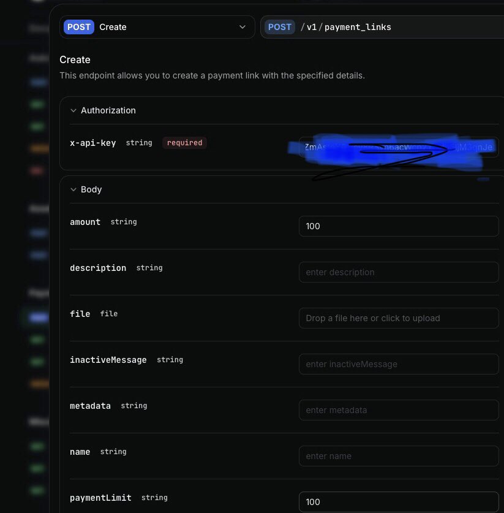This screenshot has width=504, height=513.
Task: Click the x-api-key parameter label
Action: click(x=93, y=143)
